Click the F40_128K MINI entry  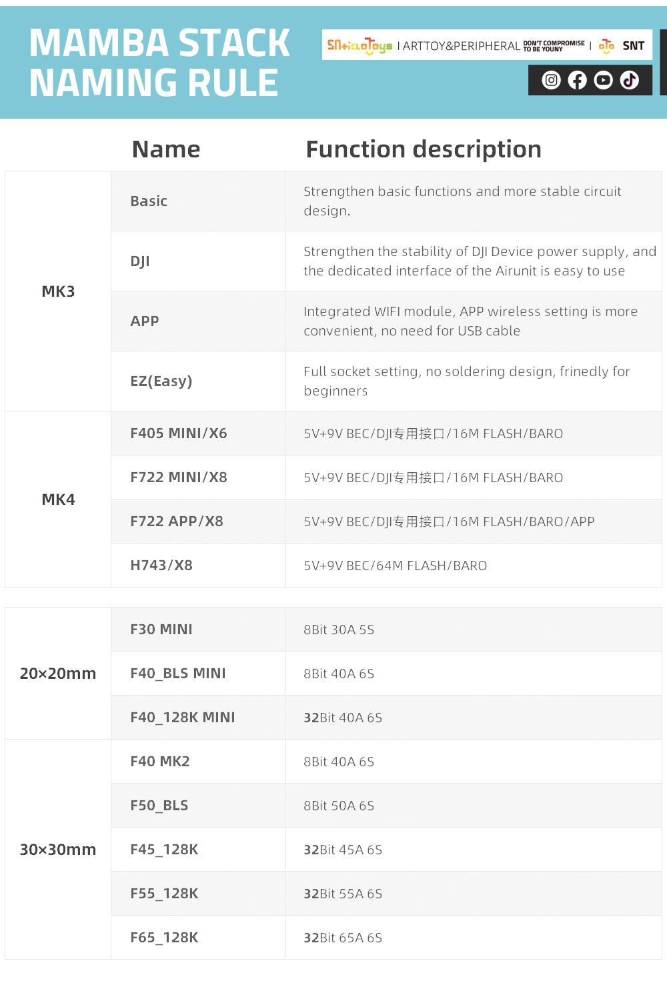point(183,718)
